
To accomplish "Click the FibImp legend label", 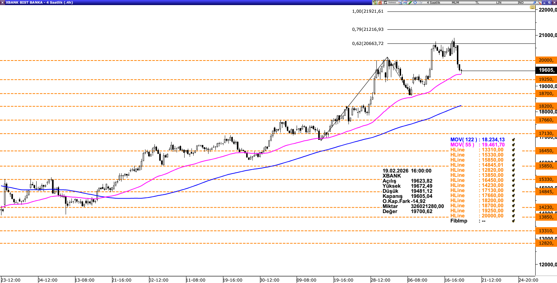I will (459, 221).
